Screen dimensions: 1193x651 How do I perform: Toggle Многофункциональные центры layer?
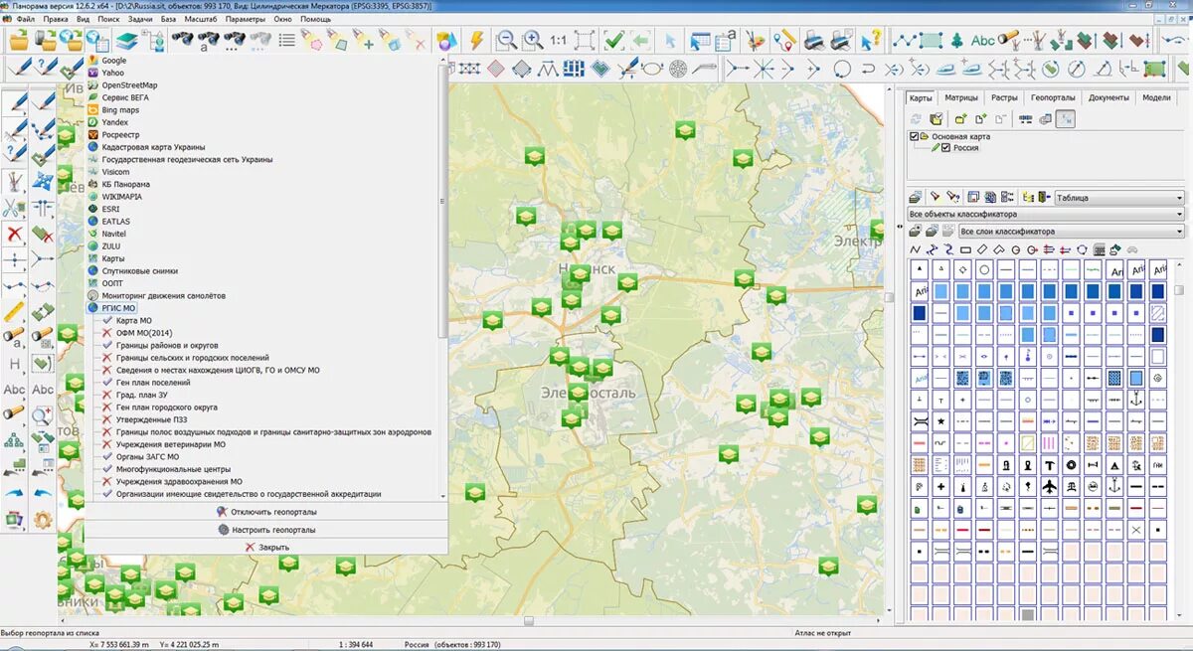click(x=172, y=469)
